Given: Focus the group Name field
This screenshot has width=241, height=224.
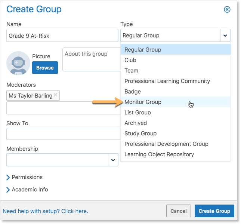Looking at the screenshot, I should click(62, 36).
